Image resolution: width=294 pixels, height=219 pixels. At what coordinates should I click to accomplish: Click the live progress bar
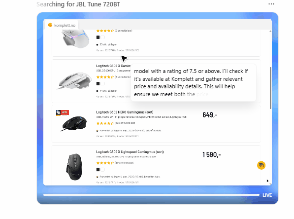151,195
